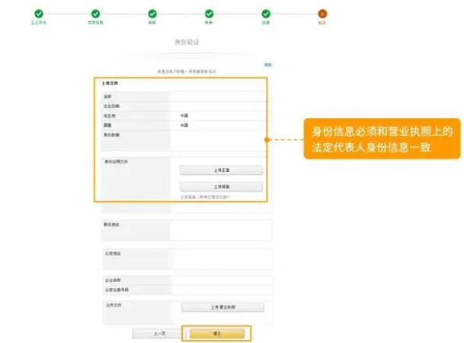Click the 企业名称 row label
The image size is (464, 343).
[113, 281]
